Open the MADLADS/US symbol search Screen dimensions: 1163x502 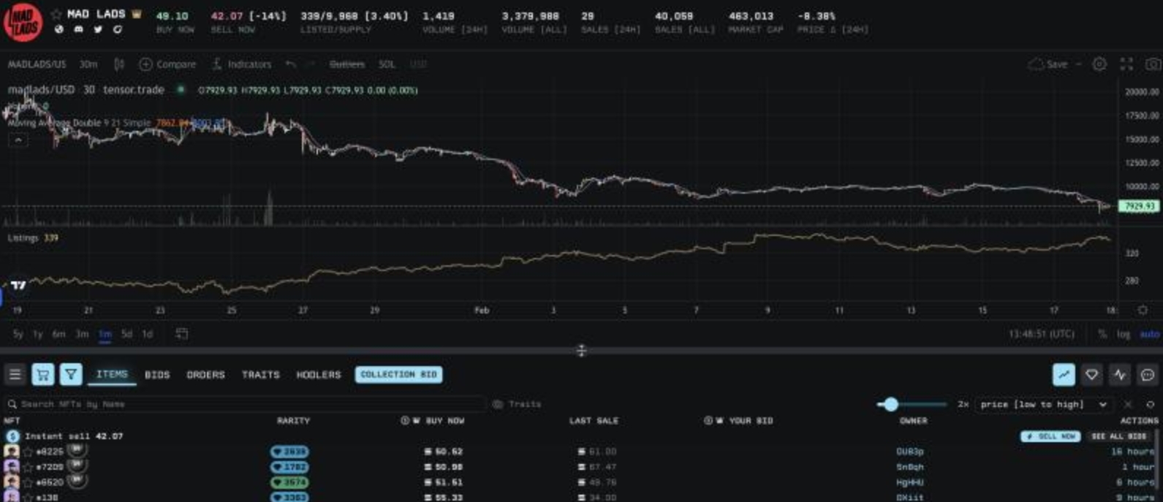[37, 64]
